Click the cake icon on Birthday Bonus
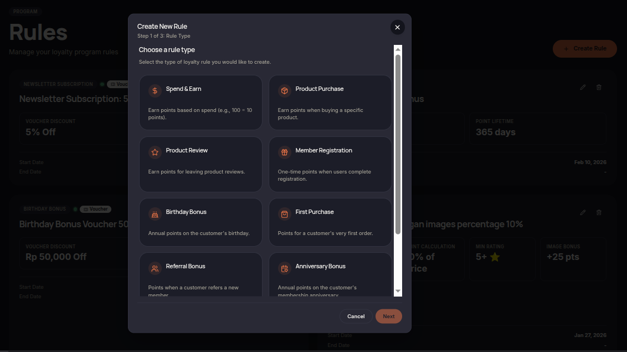The height and width of the screenshot is (352, 627). click(x=155, y=214)
